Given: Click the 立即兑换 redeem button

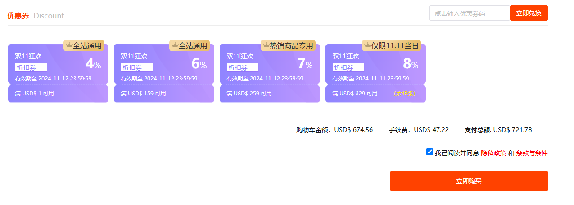Looking at the screenshot, I should [x=529, y=13].
